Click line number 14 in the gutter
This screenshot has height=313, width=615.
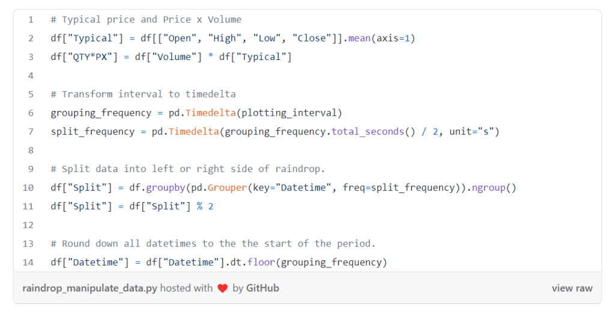point(28,262)
